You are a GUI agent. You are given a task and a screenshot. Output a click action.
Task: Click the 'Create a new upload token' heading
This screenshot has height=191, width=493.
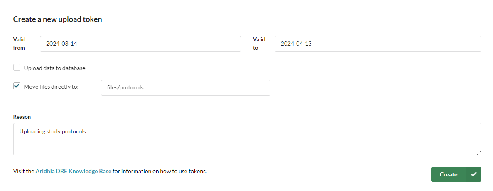point(58,19)
